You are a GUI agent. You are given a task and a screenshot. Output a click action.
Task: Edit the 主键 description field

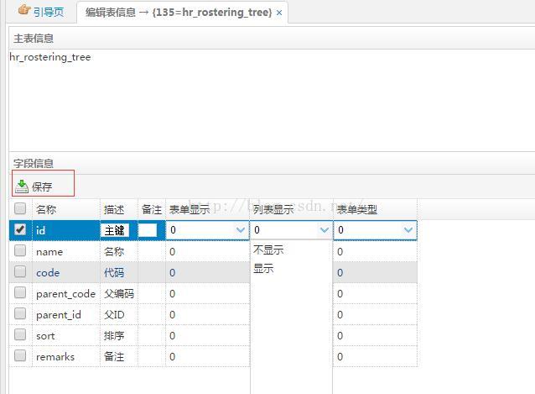(115, 230)
